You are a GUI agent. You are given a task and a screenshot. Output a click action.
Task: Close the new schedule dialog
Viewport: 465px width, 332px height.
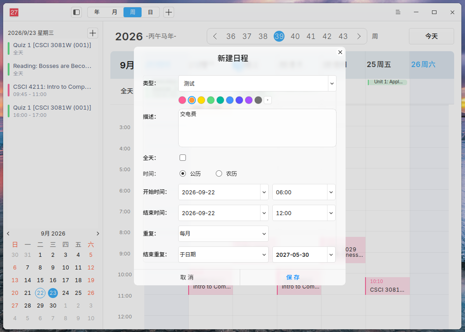(340, 52)
